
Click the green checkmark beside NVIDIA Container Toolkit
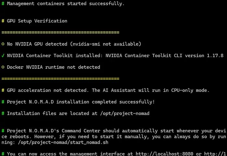tap(3, 55)
